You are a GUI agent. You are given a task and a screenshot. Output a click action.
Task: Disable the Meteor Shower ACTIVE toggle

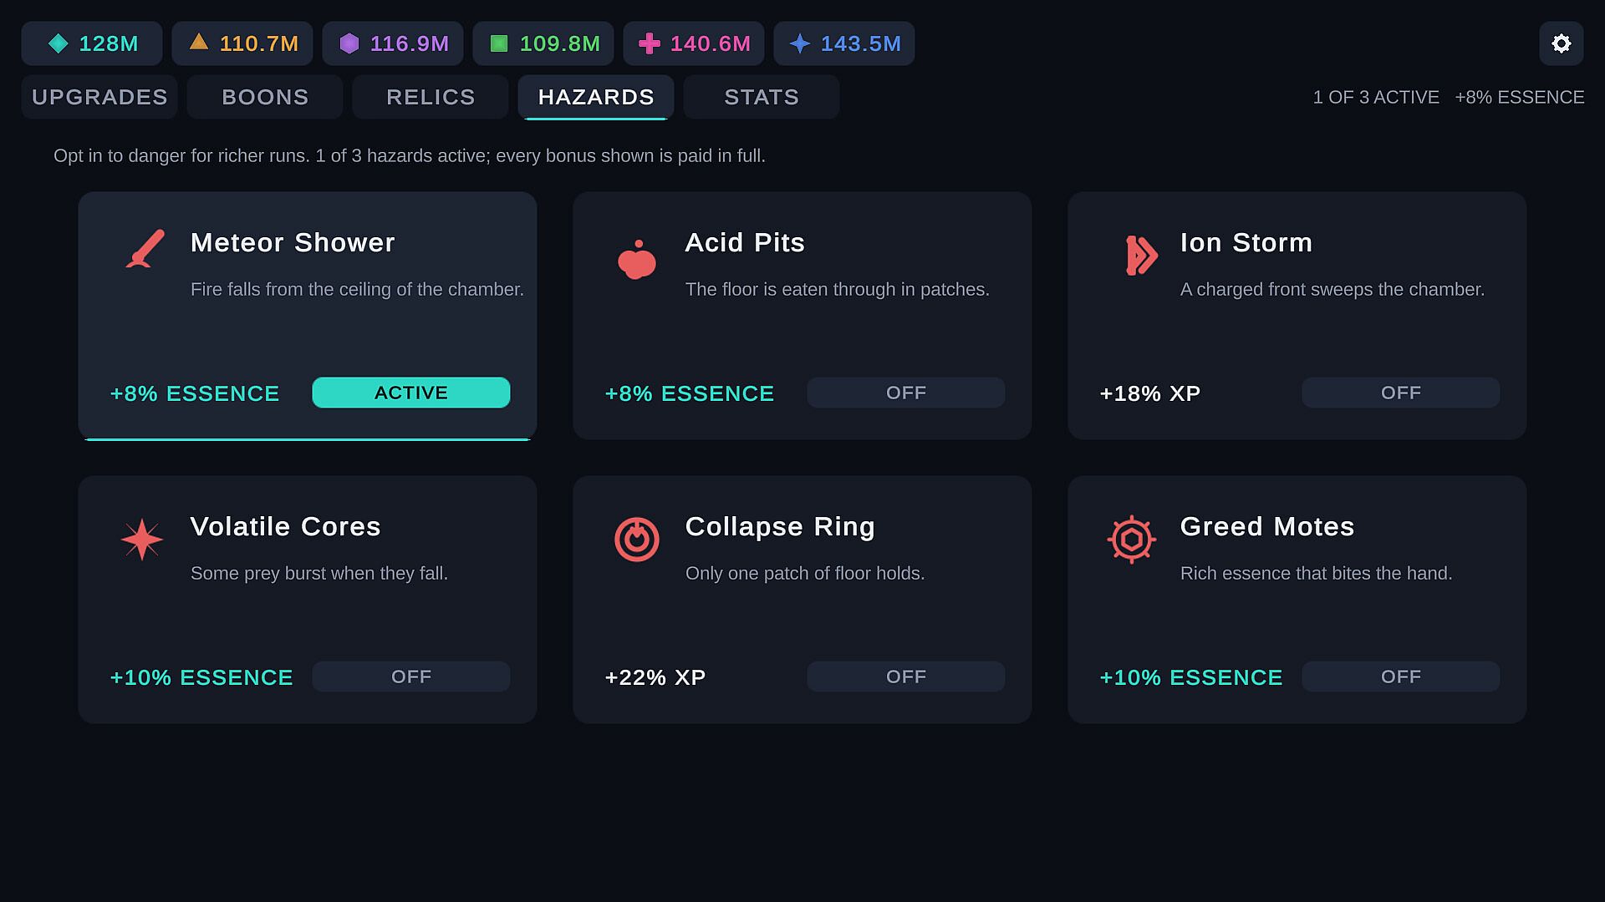pos(411,393)
